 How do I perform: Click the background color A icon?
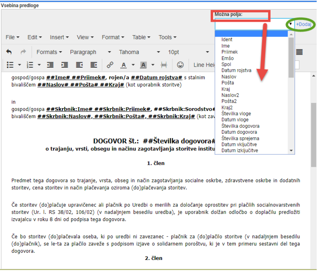pos(143,65)
